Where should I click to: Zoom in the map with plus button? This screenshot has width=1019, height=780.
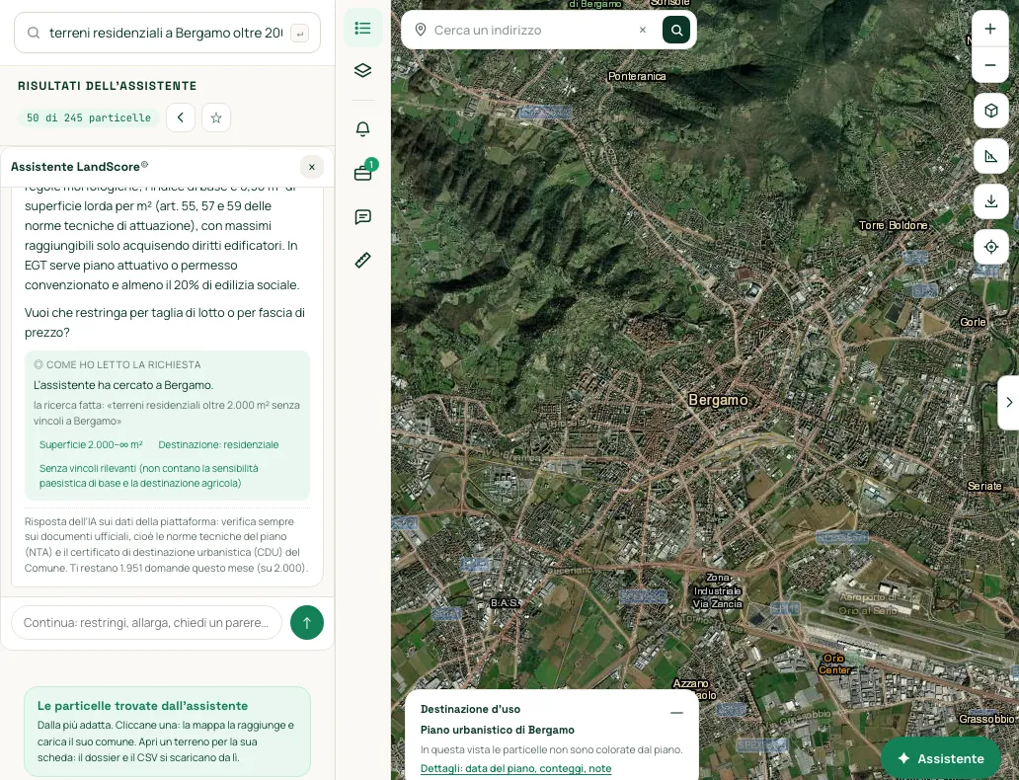coord(989,29)
